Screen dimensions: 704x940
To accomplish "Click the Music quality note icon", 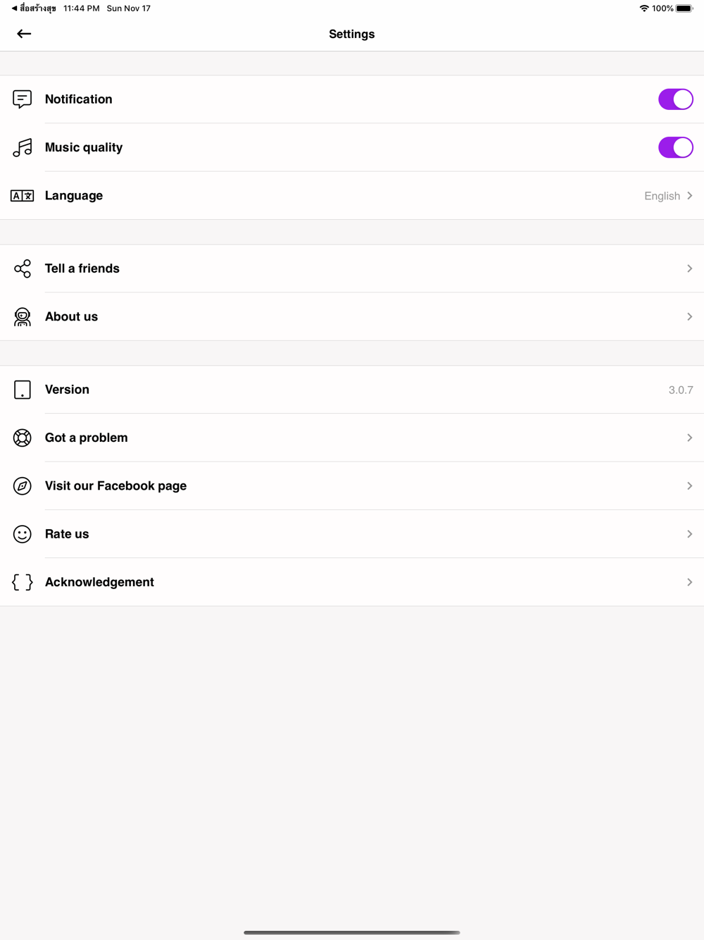I will [x=23, y=147].
